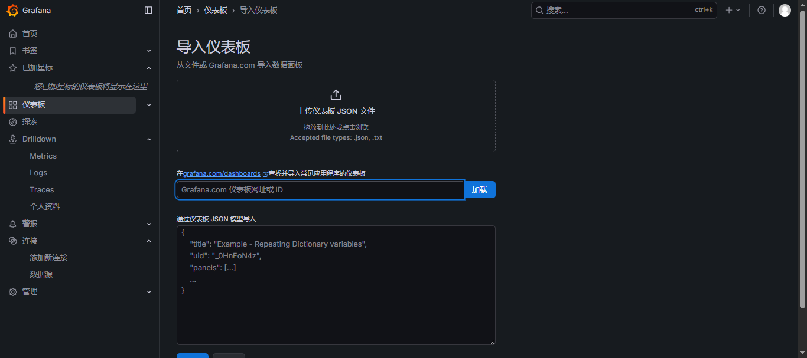Click the bookmark icon beside 书签
Image resolution: width=807 pixels, height=358 pixels.
(13, 51)
